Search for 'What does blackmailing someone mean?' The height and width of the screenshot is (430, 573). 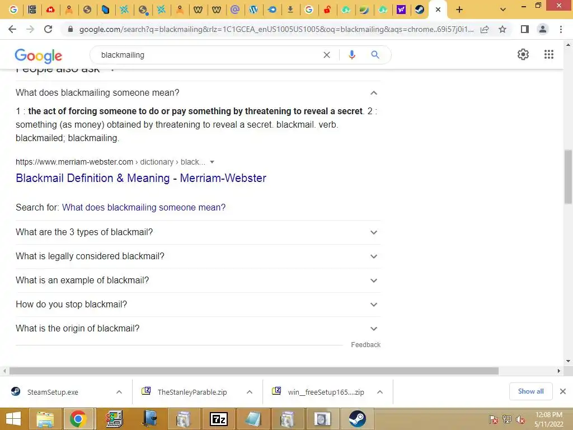(144, 207)
